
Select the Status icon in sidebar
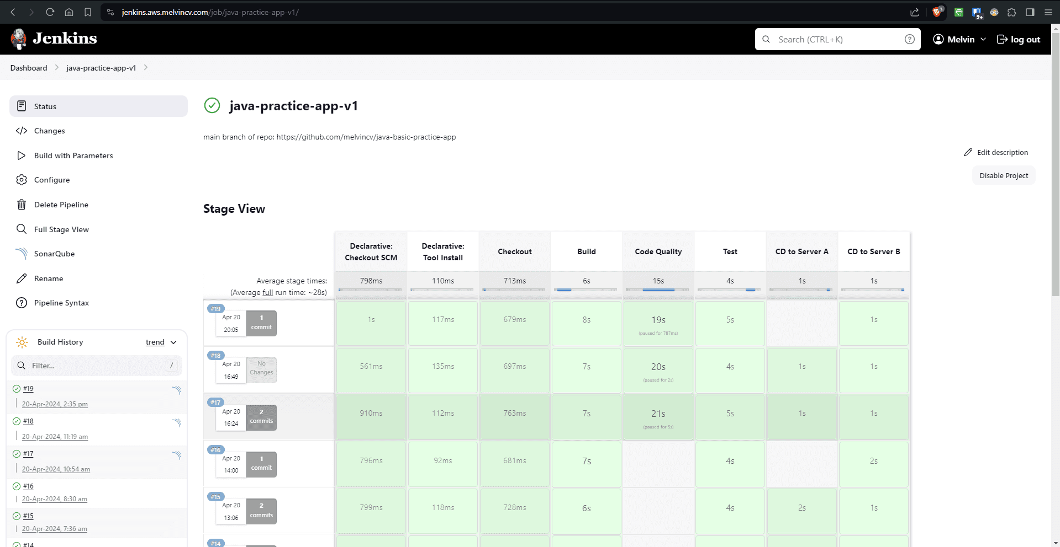tap(21, 106)
